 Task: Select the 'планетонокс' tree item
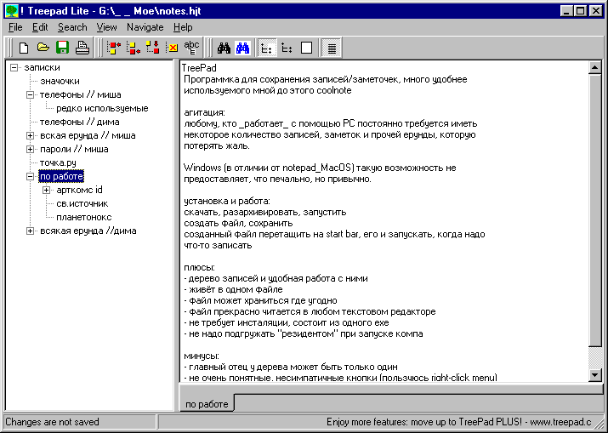pyautogui.click(x=84, y=217)
